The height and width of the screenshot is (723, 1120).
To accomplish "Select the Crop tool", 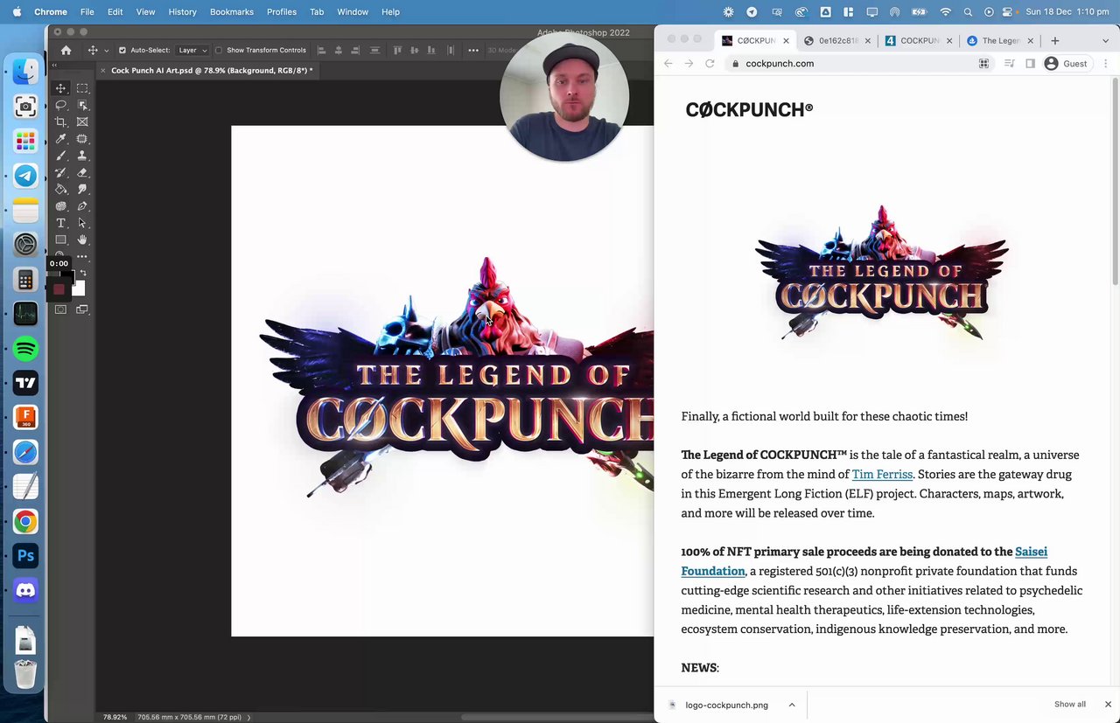I will tap(61, 122).
